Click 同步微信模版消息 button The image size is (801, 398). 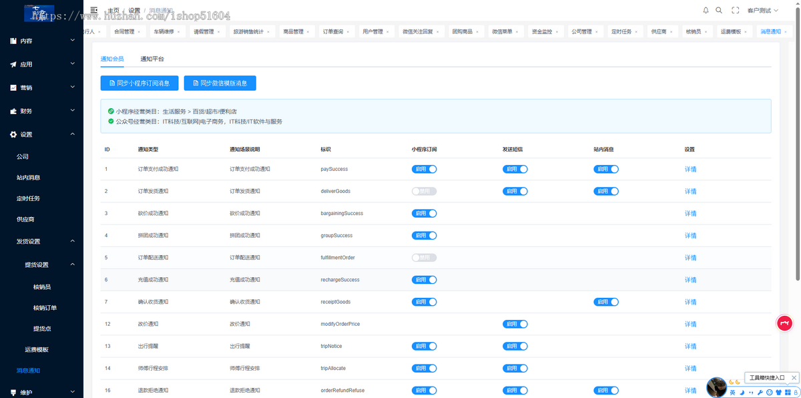coord(220,83)
